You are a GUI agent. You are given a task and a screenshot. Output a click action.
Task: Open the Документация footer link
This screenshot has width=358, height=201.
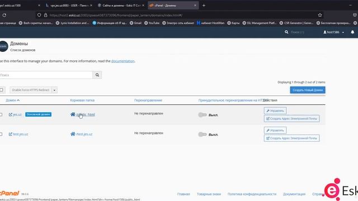pos(294,194)
